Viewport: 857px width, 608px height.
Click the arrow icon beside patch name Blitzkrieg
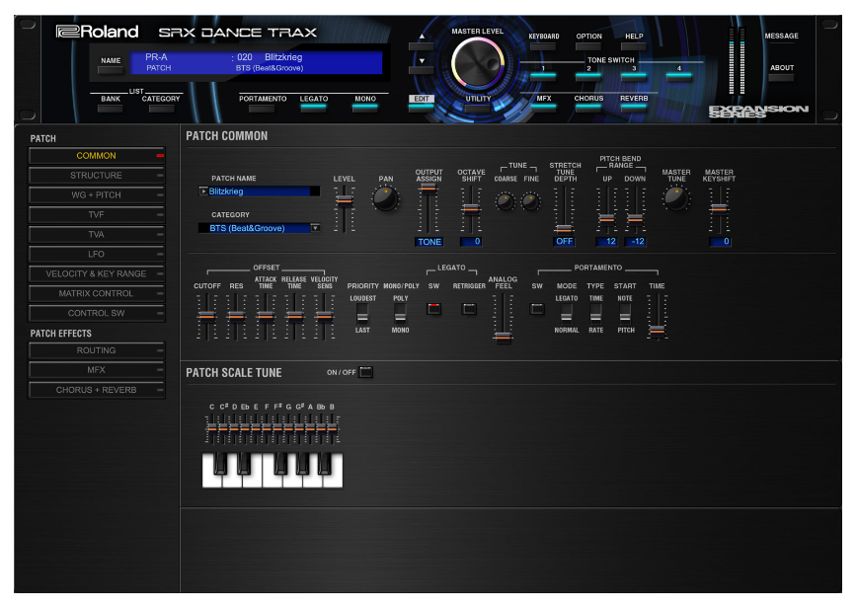[203, 191]
